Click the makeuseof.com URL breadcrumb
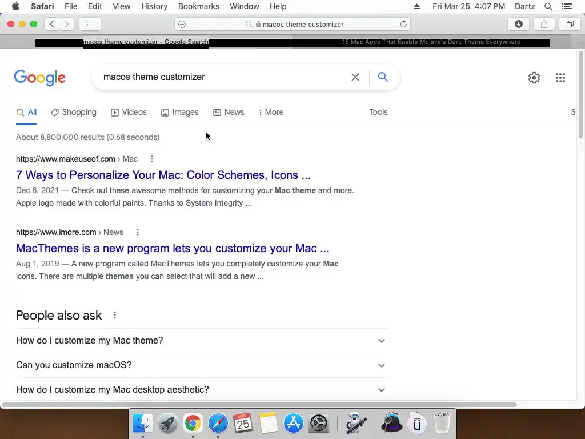The width and height of the screenshot is (585, 439). pyautogui.click(x=77, y=159)
